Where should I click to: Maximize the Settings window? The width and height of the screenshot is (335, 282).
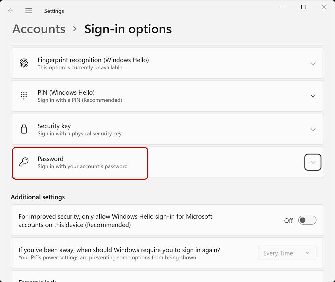(304, 7)
